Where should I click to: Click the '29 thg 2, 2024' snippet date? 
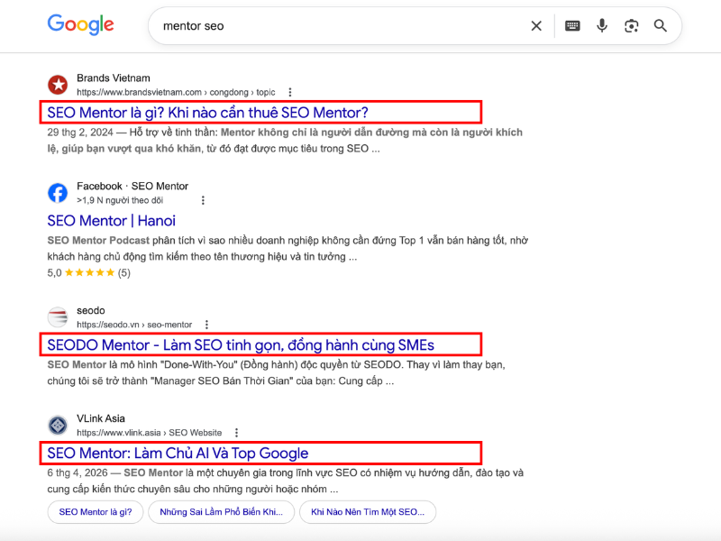[x=80, y=133]
